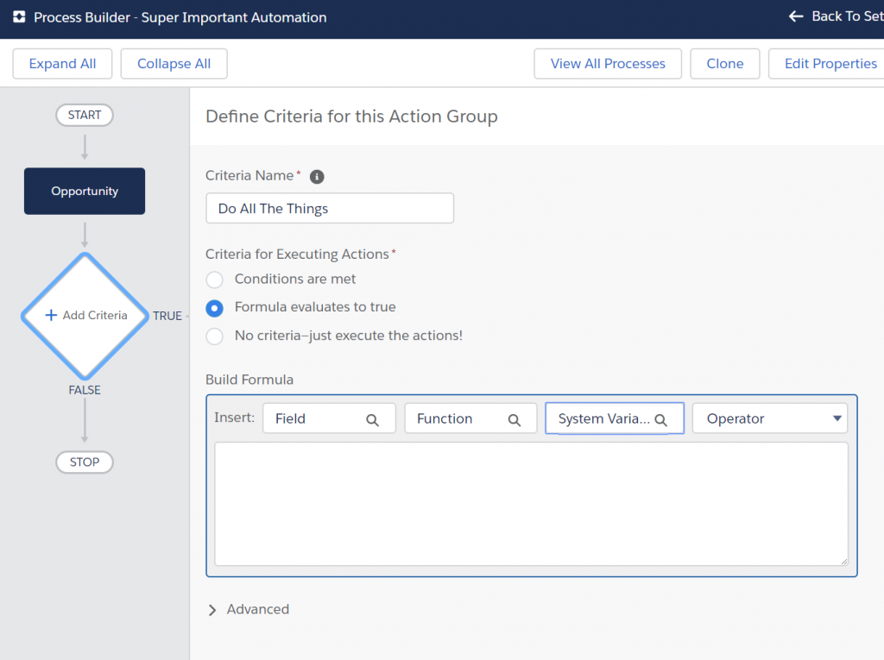Open the Operator dropdown
Viewport: 884px width, 660px height.
tap(769, 418)
